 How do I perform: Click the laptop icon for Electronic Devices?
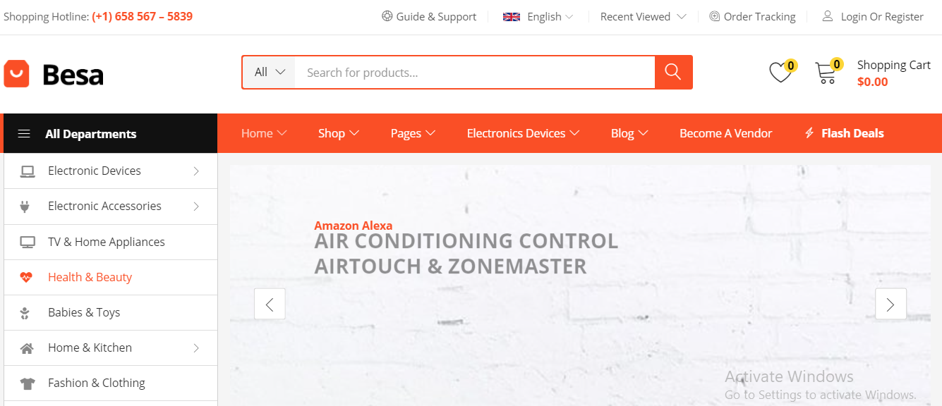(x=28, y=171)
